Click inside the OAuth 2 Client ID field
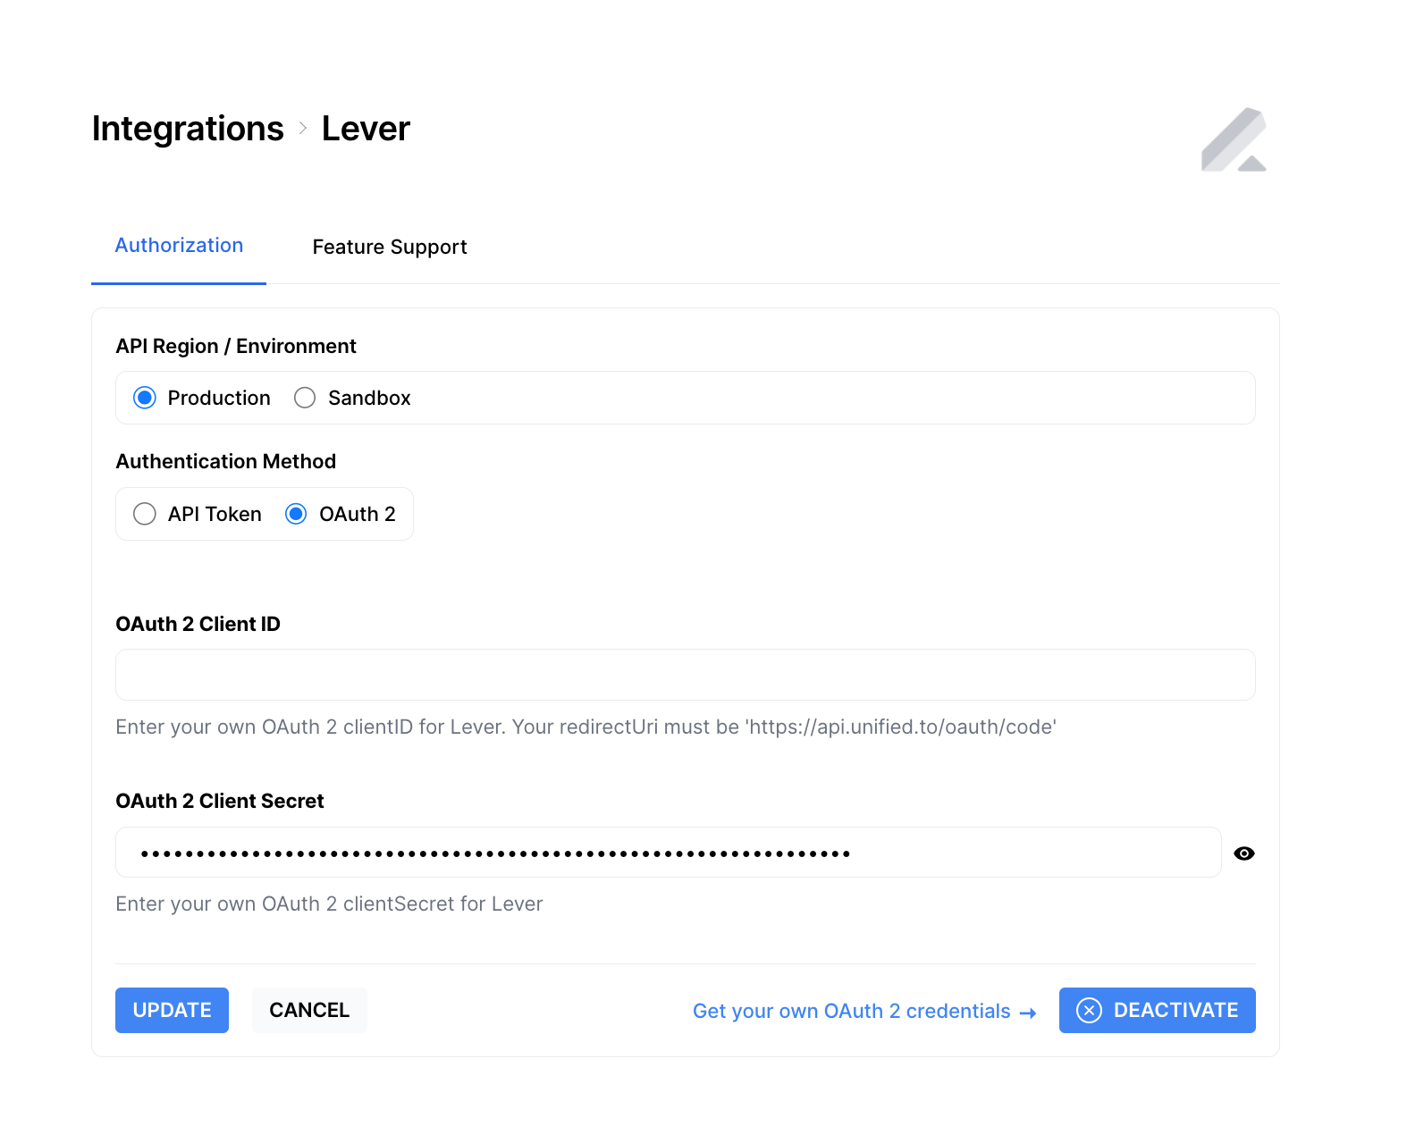Viewport: 1407px width, 1135px height. click(x=685, y=675)
